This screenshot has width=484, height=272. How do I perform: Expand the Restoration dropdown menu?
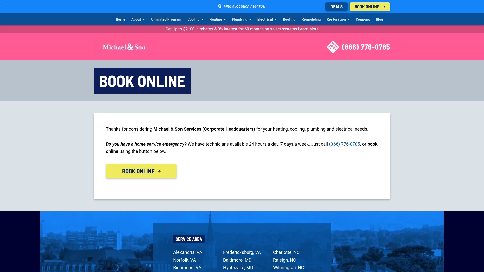[x=338, y=19]
